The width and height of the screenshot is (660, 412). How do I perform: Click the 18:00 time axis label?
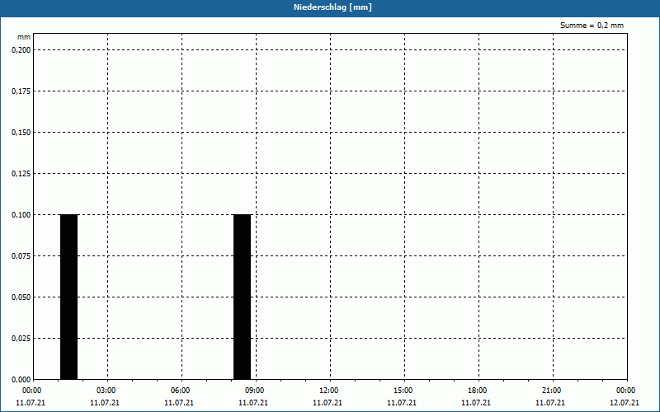pos(478,391)
